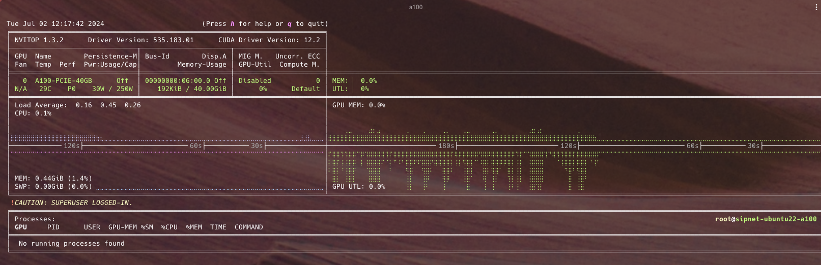Select the A100-PCIE-40GB GPU name
The height and width of the screenshot is (265, 821).
pyautogui.click(x=63, y=81)
